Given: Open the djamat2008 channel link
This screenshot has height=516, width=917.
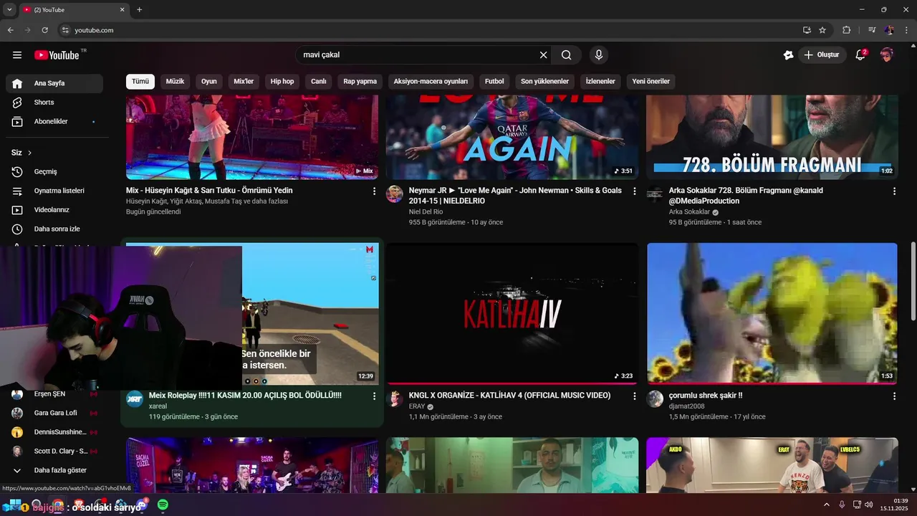Looking at the screenshot, I should [x=687, y=406].
